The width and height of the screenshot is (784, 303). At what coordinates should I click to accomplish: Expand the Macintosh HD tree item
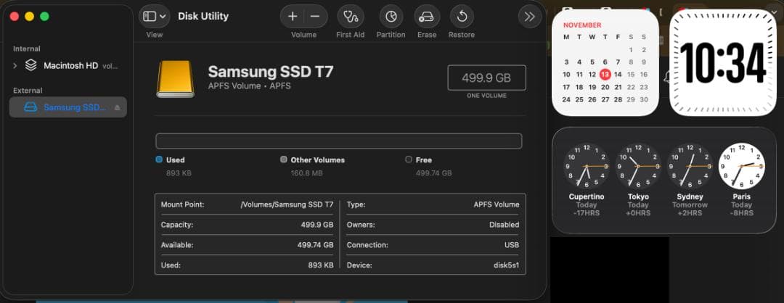tap(15, 65)
